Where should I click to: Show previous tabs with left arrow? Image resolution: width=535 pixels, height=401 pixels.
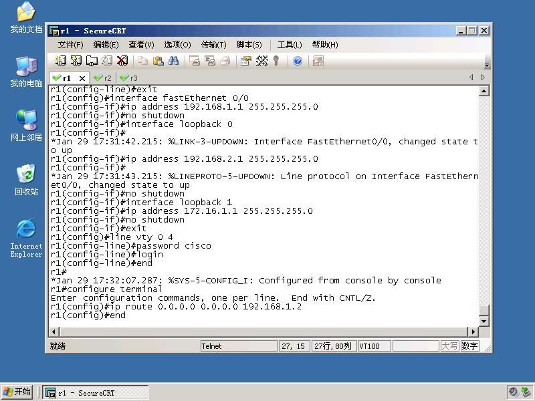471,78
